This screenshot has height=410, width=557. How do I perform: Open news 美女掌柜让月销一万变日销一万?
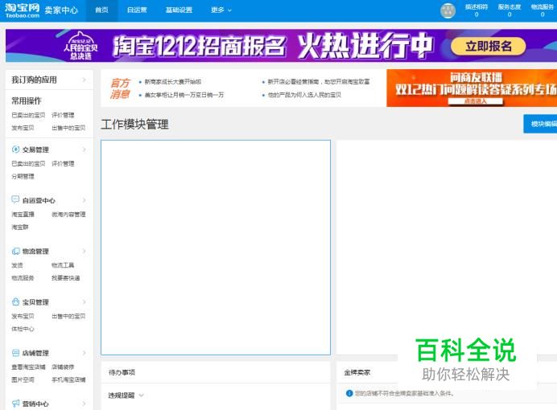coord(184,95)
